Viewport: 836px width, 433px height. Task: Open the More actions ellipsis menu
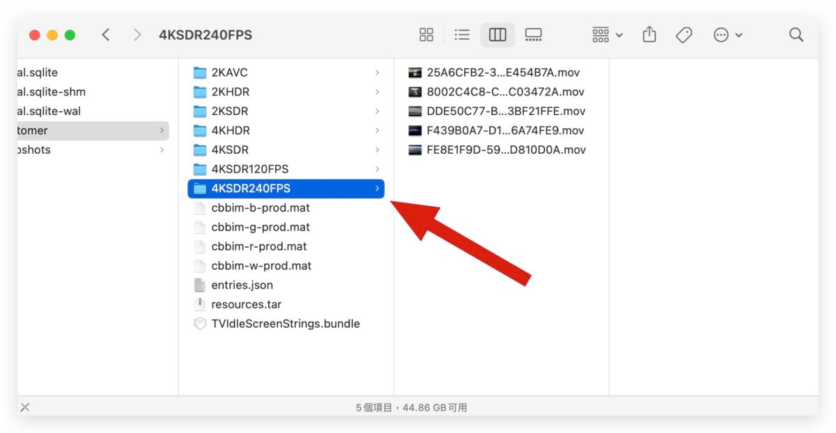point(728,35)
